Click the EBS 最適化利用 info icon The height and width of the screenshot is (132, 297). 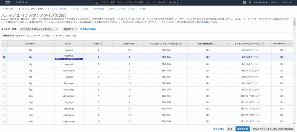click(x=217, y=43)
